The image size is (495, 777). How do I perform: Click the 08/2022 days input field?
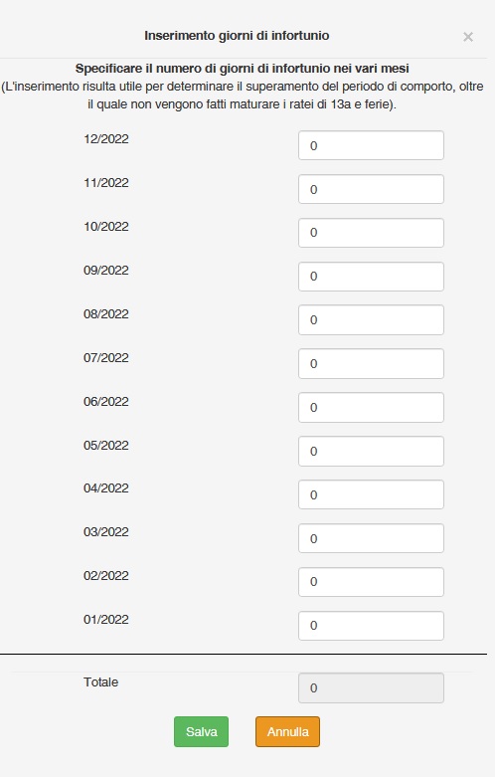[371, 320]
